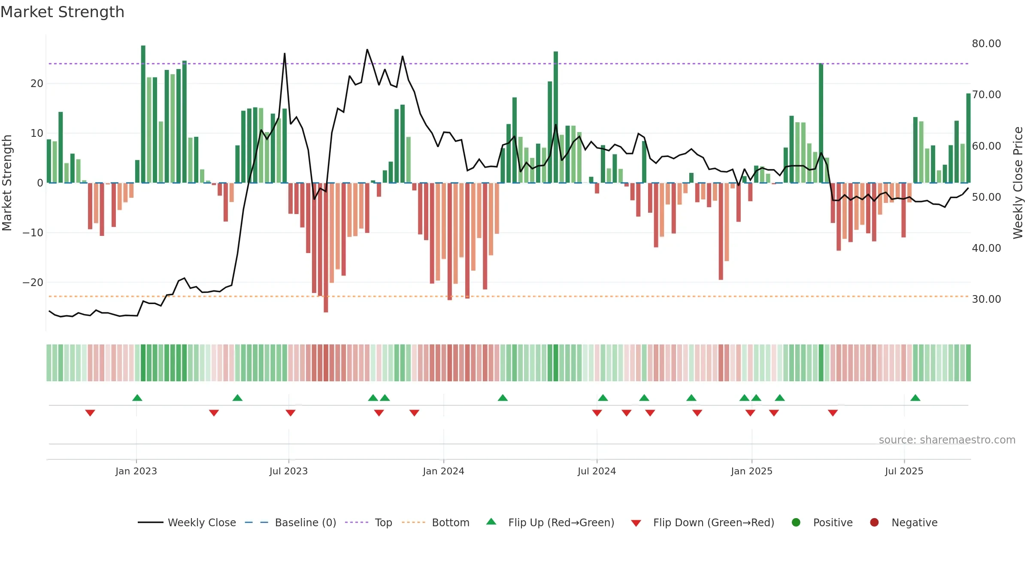Click the red Negative dot in the legend

pyautogui.click(x=874, y=522)
